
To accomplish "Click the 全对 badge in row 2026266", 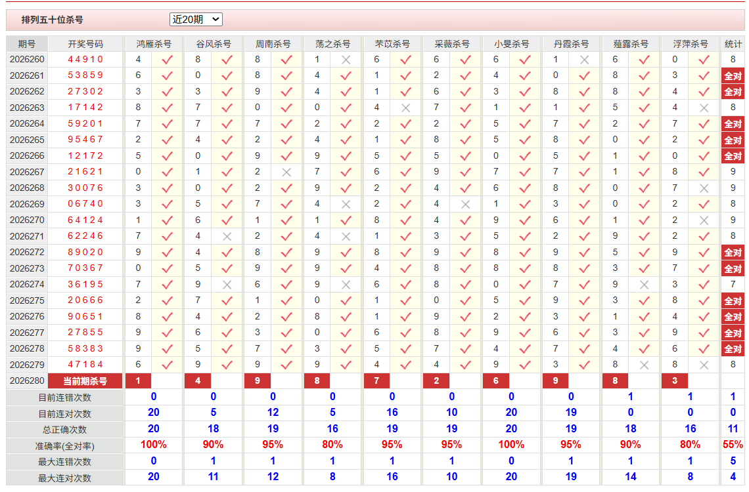I will pyautogui.click(x=733, y=156).
